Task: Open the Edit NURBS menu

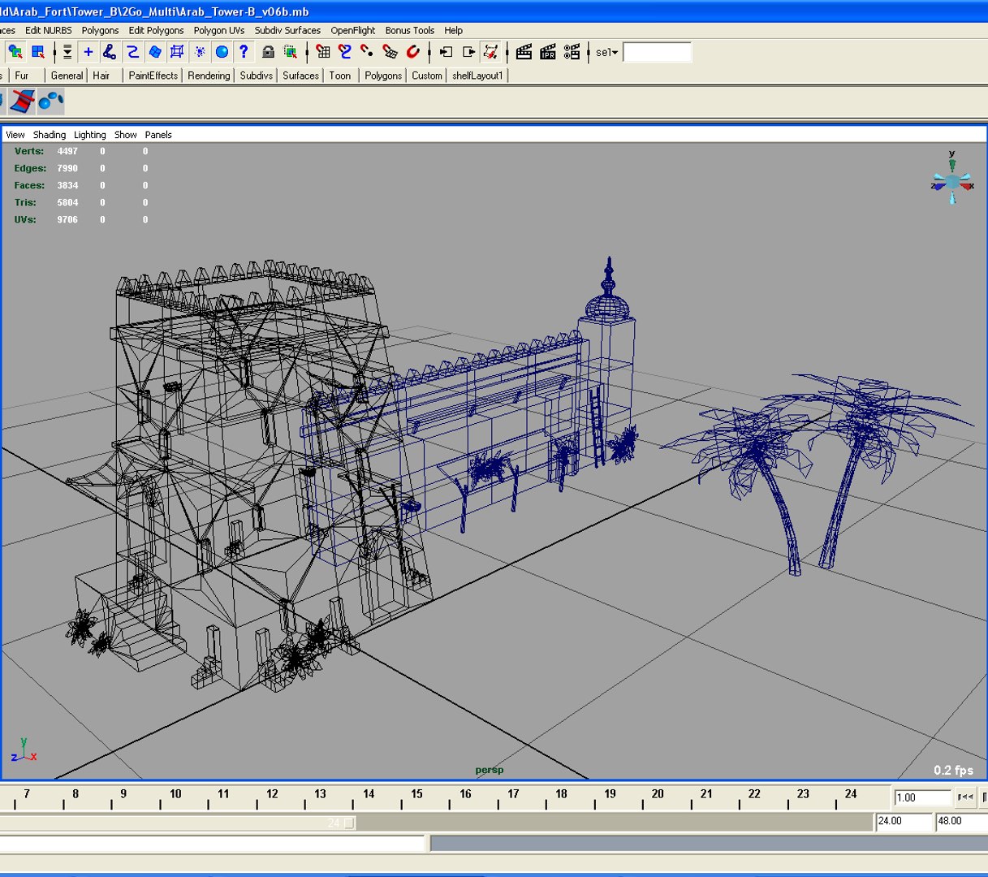Action: (x=49, y=30)
